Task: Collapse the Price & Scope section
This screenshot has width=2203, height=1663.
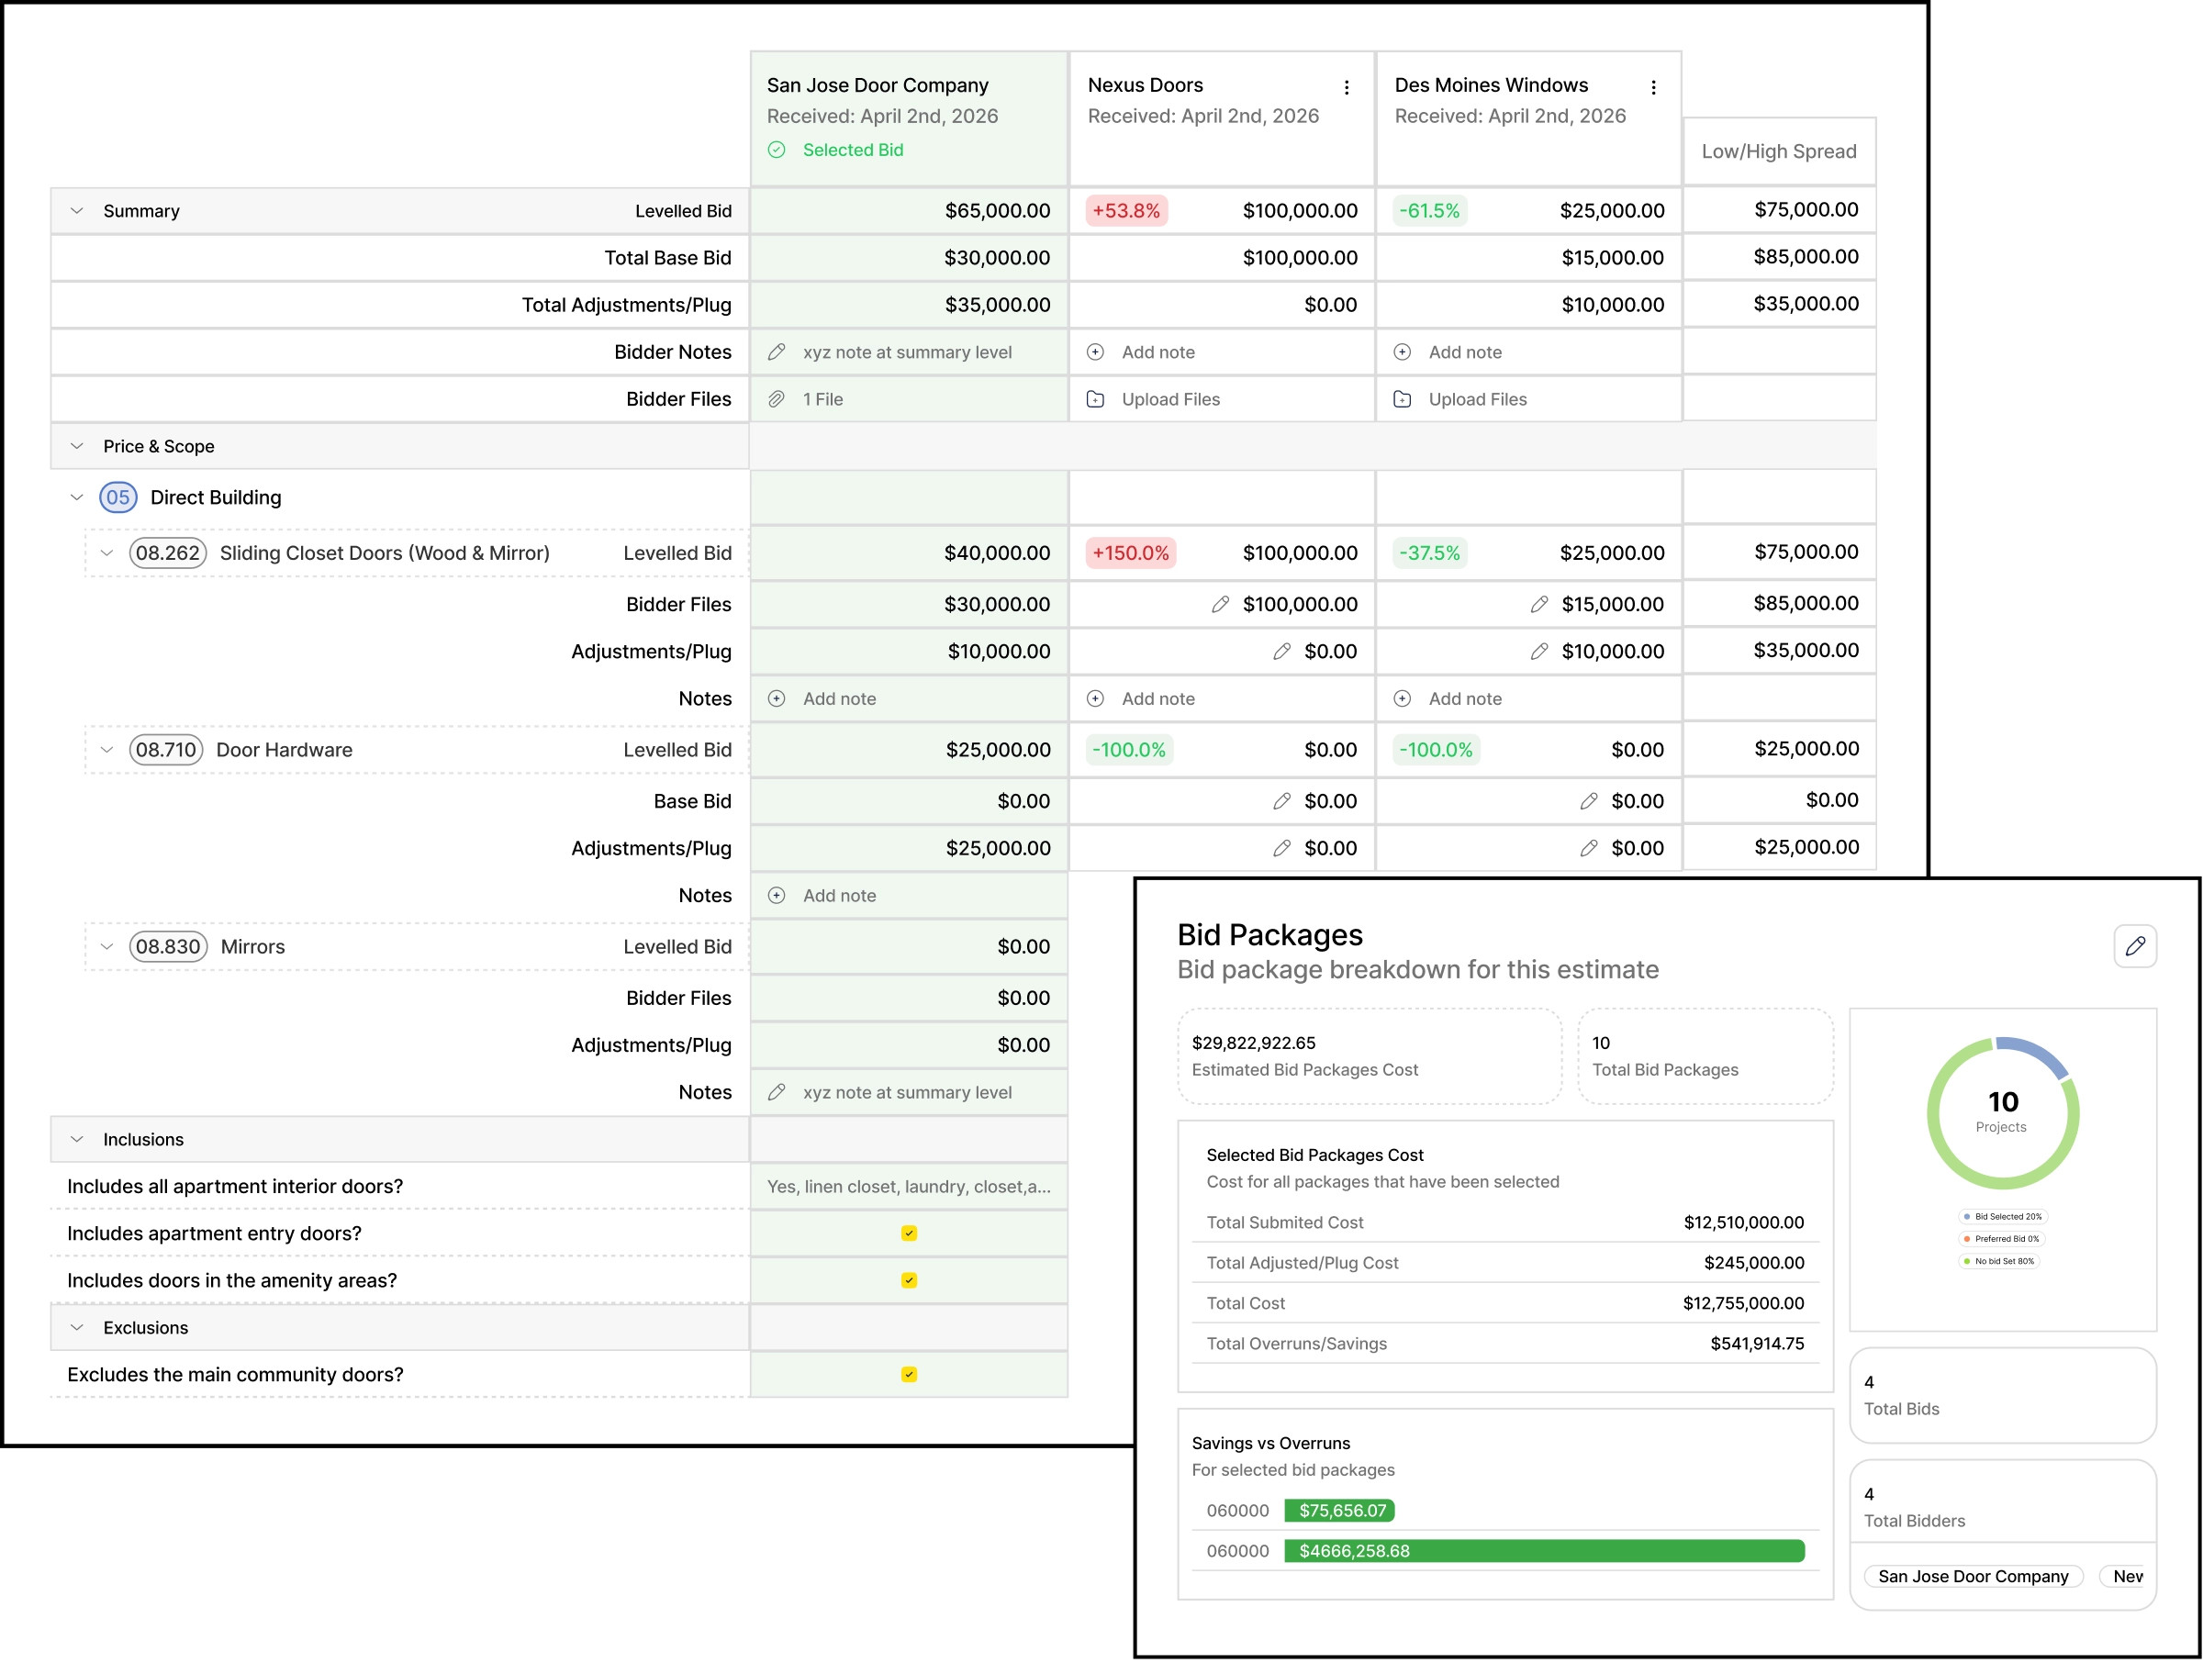Action: click(77, 446)
